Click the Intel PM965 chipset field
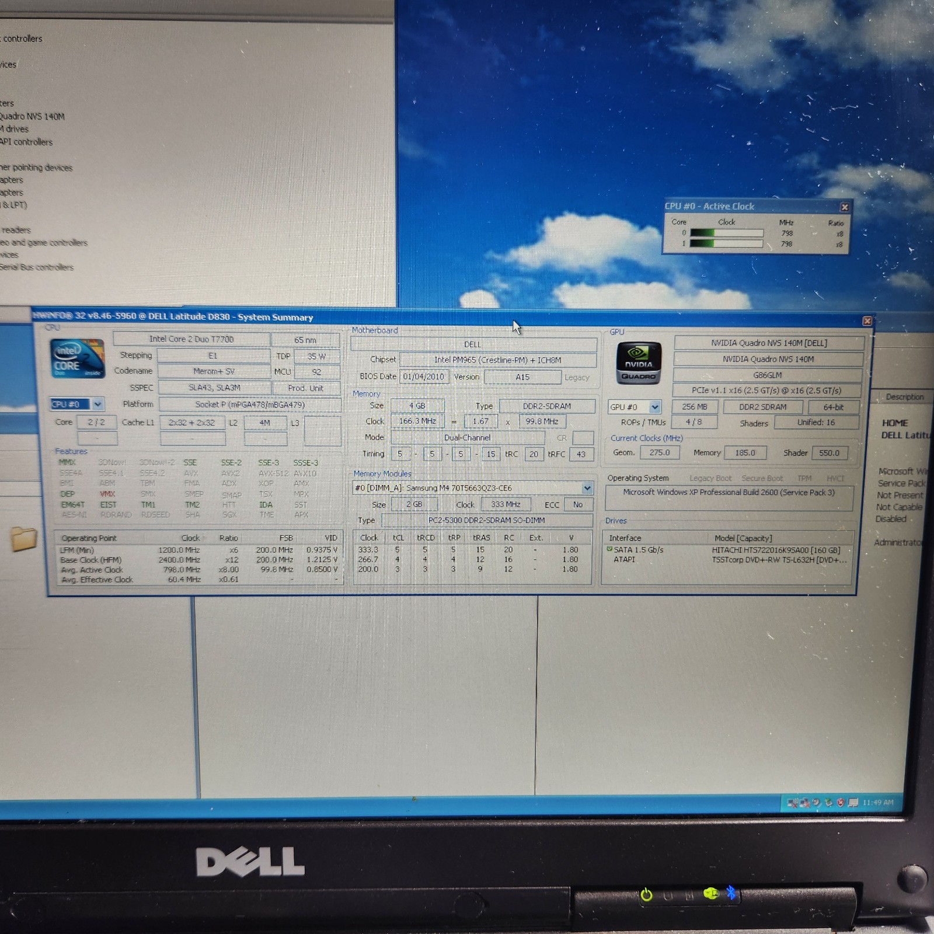Viewport: 934px width, 934px height. [x=497, y=360]
